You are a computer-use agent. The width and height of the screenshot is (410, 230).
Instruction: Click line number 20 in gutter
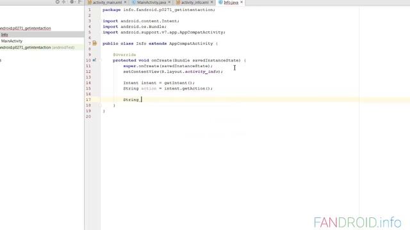(88, 116)
